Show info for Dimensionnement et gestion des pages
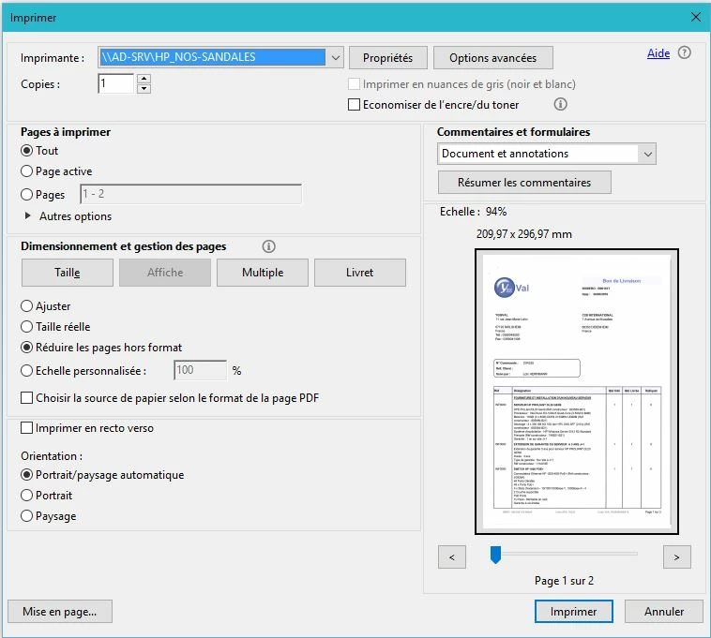Screen dimensions: 711x638 point(268,246)
